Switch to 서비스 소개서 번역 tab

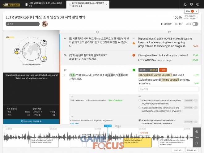(44, 5)
